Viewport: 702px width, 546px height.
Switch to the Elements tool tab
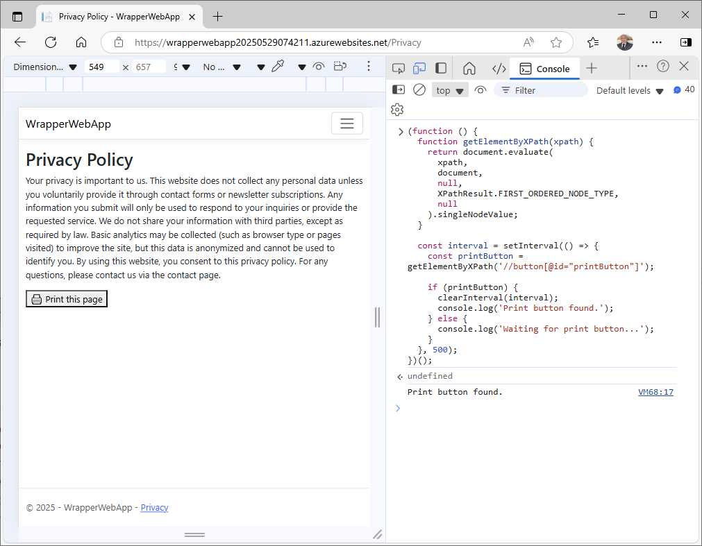499,69
